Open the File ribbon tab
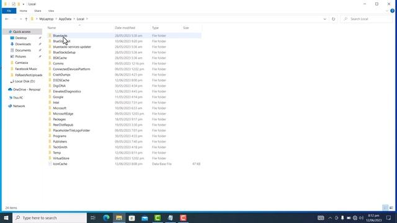 (x=9, y=11)
